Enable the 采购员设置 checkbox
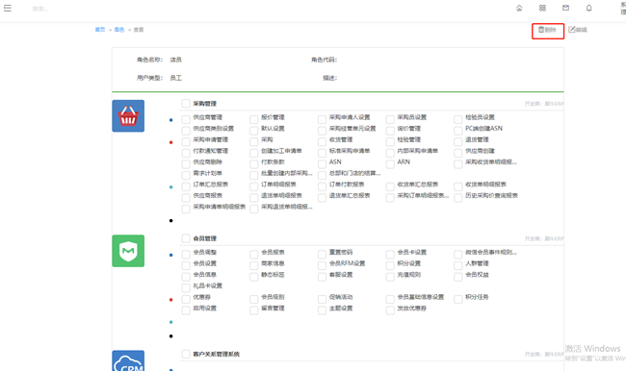626x371 pixels. click(390, 119)
